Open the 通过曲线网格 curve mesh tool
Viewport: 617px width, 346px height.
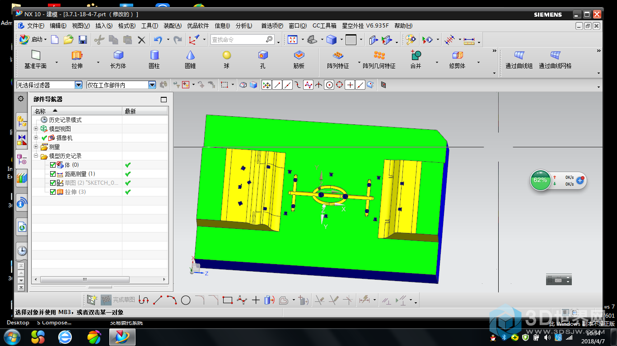pyautogui.click(x=555, y=59)
